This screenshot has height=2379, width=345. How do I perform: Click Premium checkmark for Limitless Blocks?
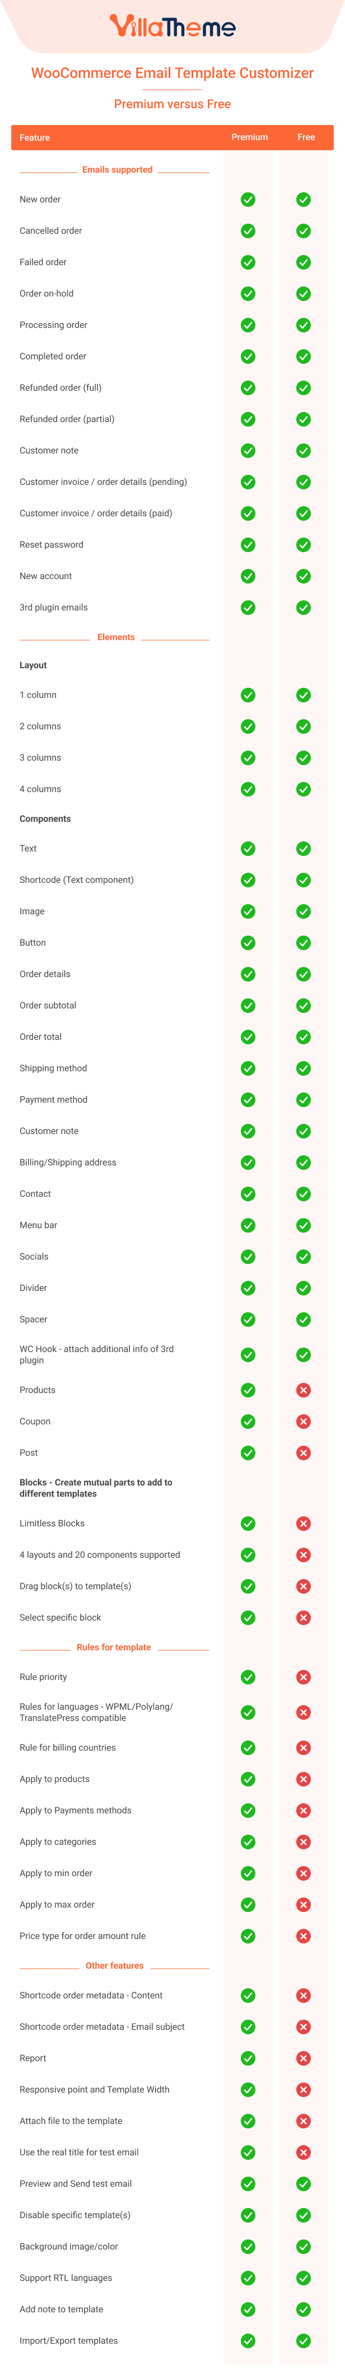248,1524
